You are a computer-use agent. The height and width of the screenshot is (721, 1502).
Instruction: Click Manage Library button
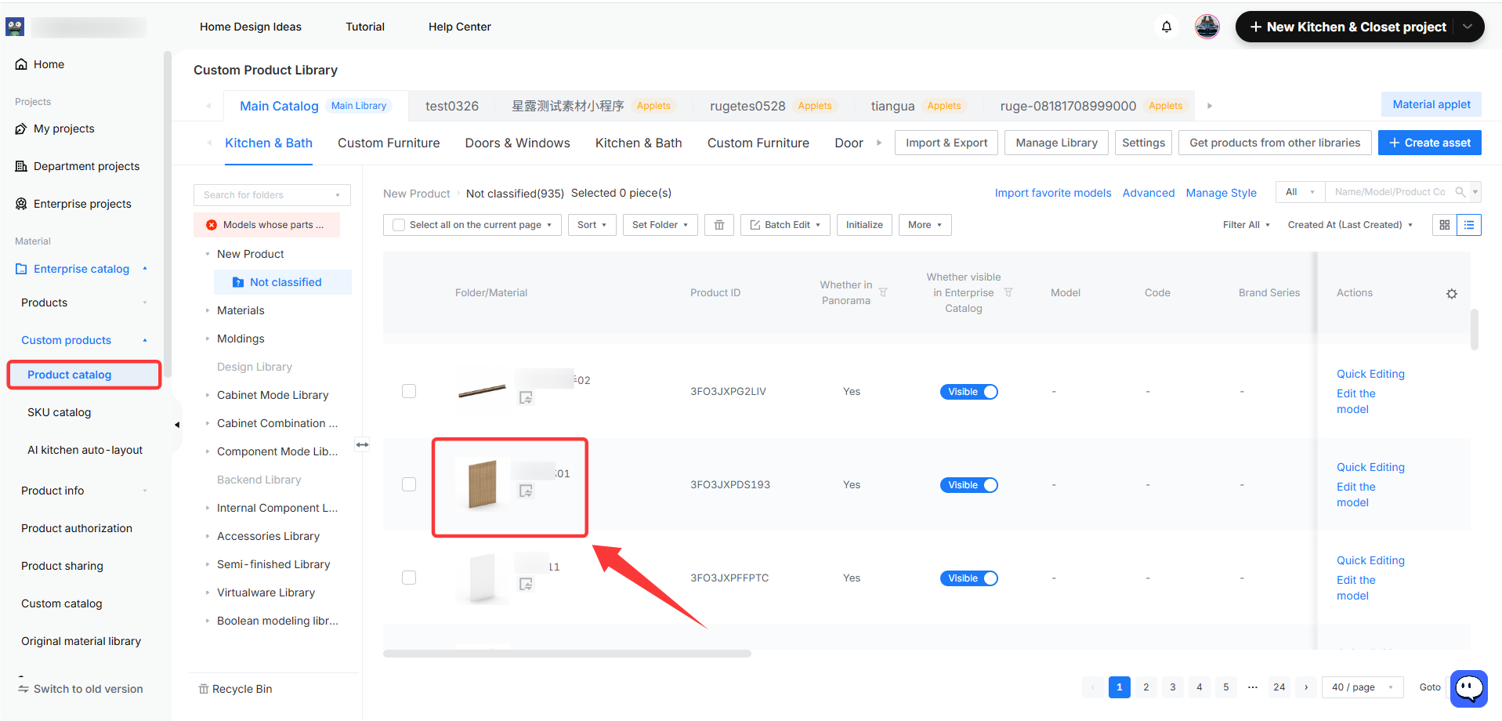point(1056,143)
